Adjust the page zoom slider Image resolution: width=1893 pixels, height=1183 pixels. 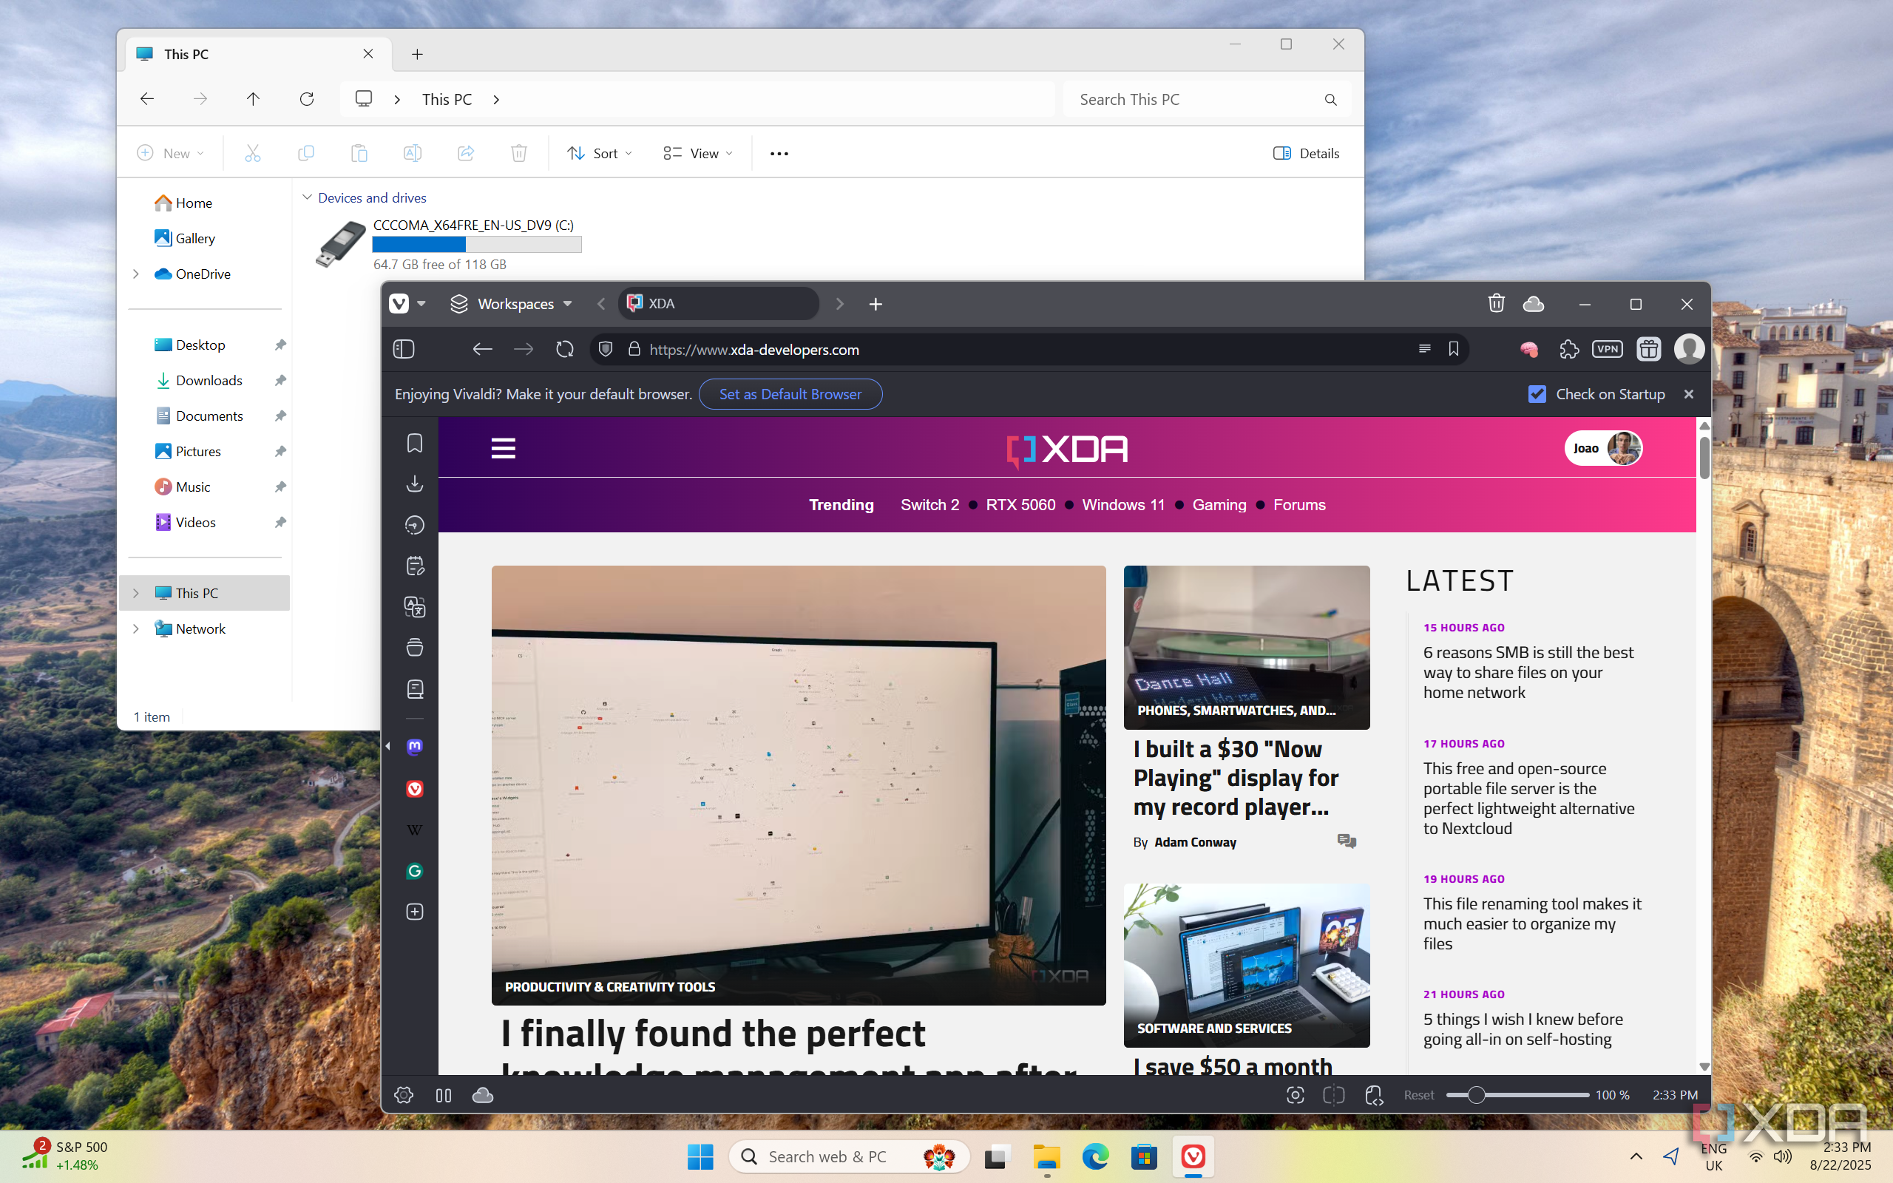1516,1094
